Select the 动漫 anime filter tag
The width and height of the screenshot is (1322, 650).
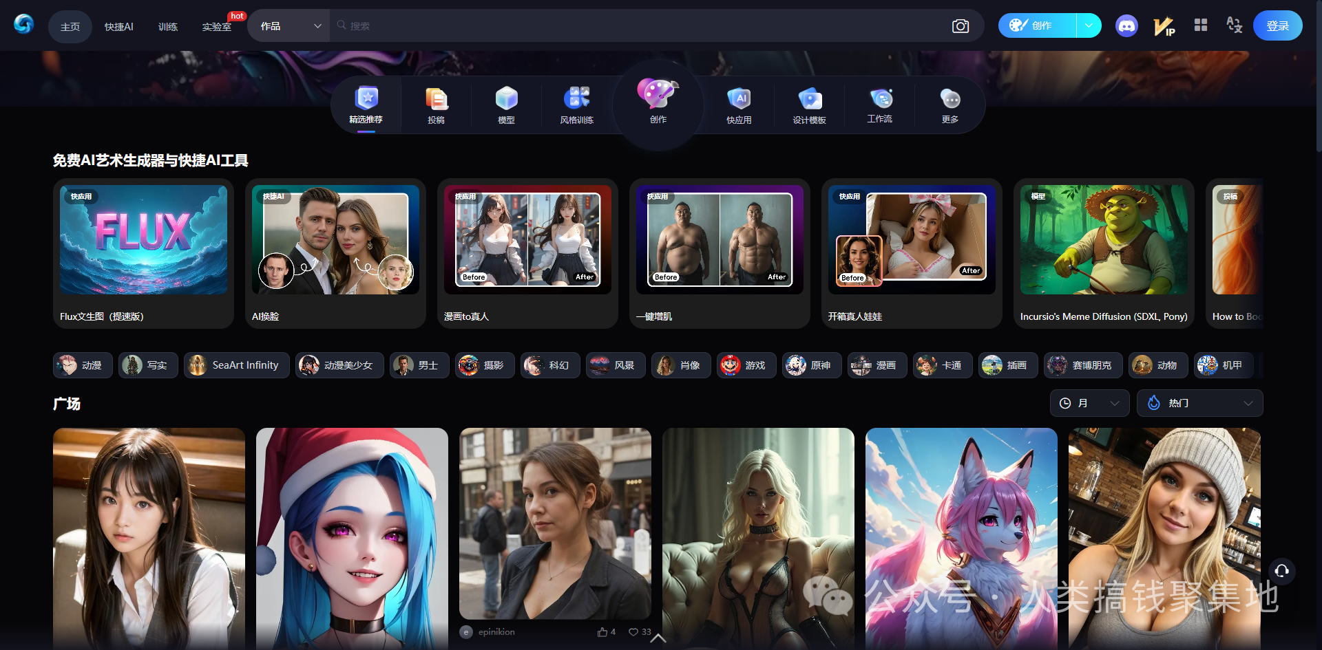click(x=83, y=365)
